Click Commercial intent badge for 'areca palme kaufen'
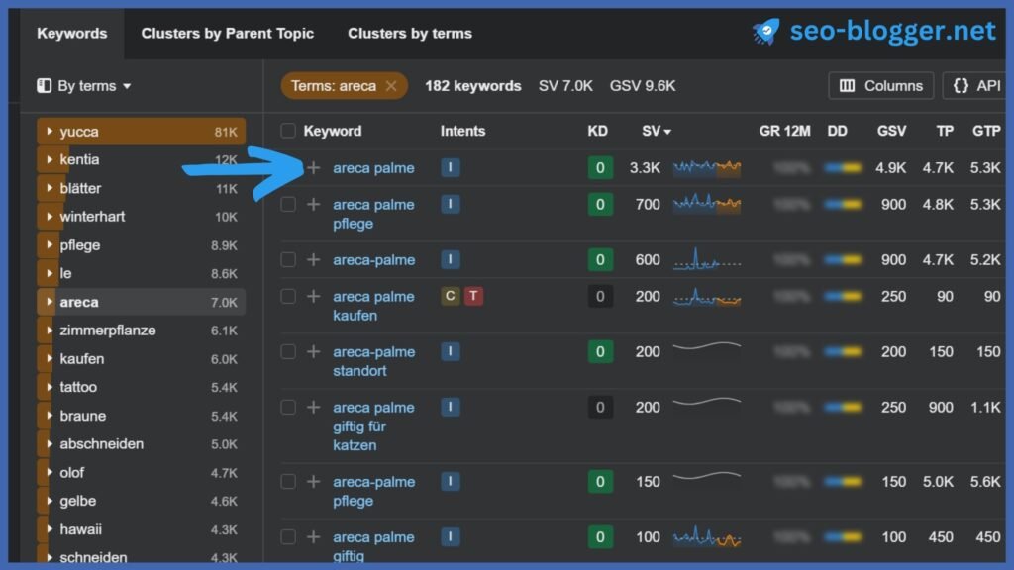Screen dimensions: 1014x570 451,296
